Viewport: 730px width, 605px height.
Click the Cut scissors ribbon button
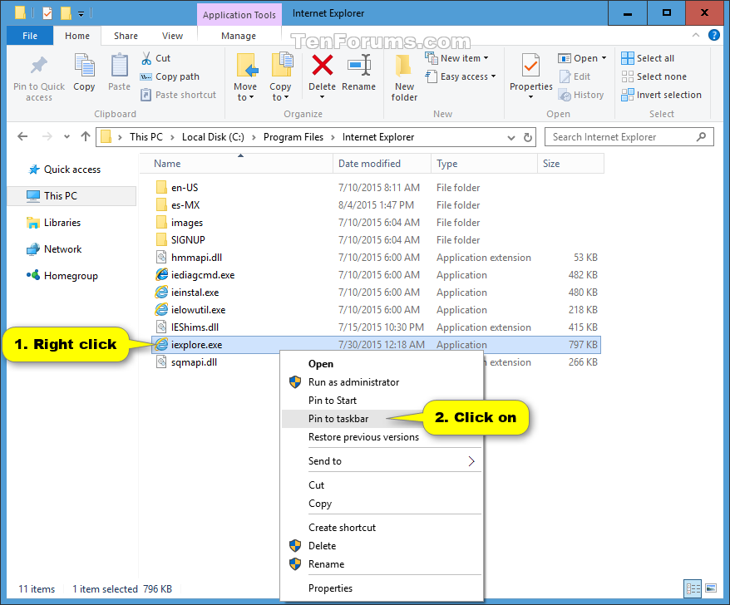[156, 58]
